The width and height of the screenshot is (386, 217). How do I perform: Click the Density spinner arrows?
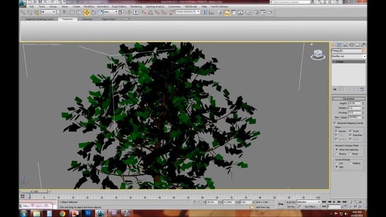click(x=363, y=108)
